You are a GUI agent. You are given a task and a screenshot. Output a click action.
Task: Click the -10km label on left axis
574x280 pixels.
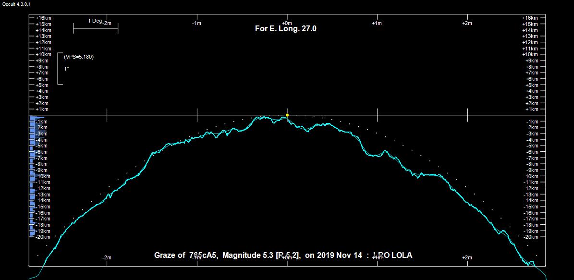coord(43,176)
